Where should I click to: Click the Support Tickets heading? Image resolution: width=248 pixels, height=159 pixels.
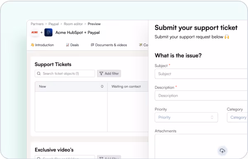(x=53, y=64)
